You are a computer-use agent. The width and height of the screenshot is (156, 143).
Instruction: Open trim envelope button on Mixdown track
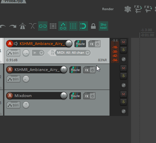[x=13, y=105]
